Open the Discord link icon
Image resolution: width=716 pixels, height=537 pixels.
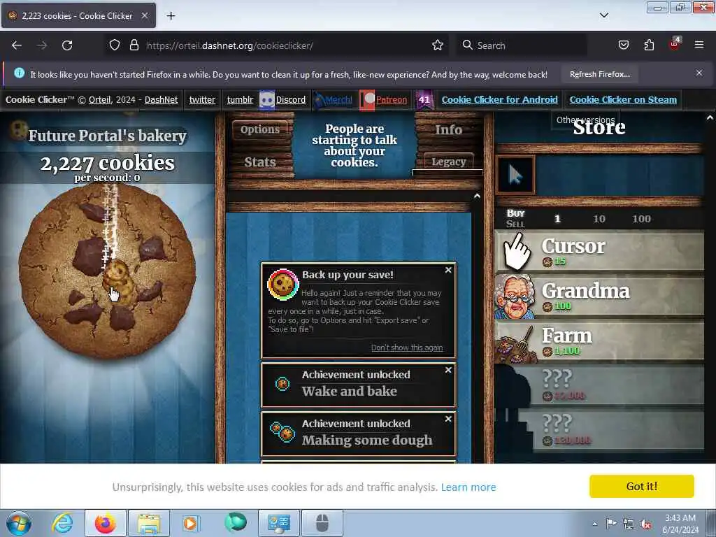[x=267, y=99]
